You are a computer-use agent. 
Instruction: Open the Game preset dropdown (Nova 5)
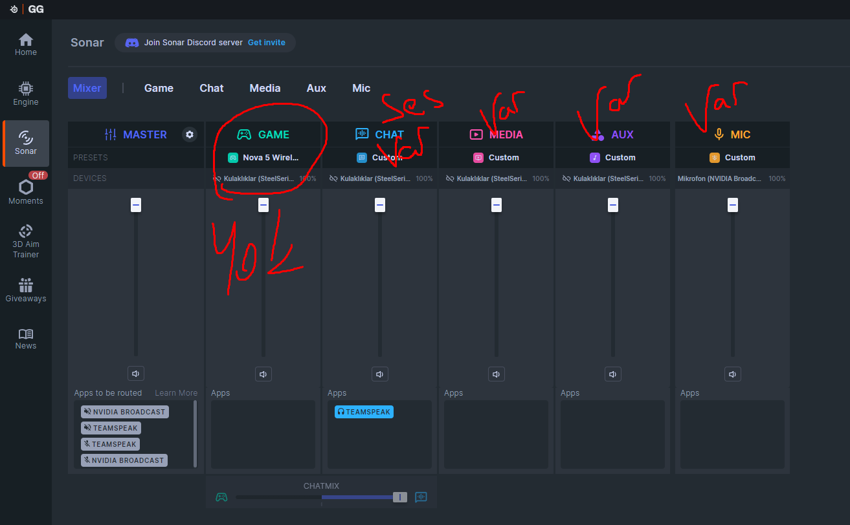point(263,158)
